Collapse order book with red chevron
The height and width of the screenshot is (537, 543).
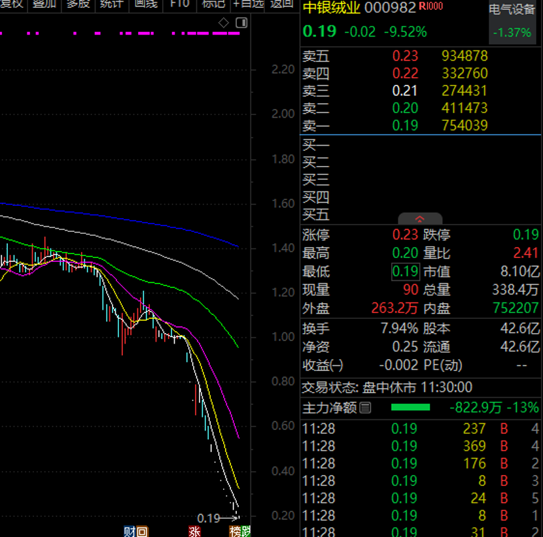(x=420, y=219)
